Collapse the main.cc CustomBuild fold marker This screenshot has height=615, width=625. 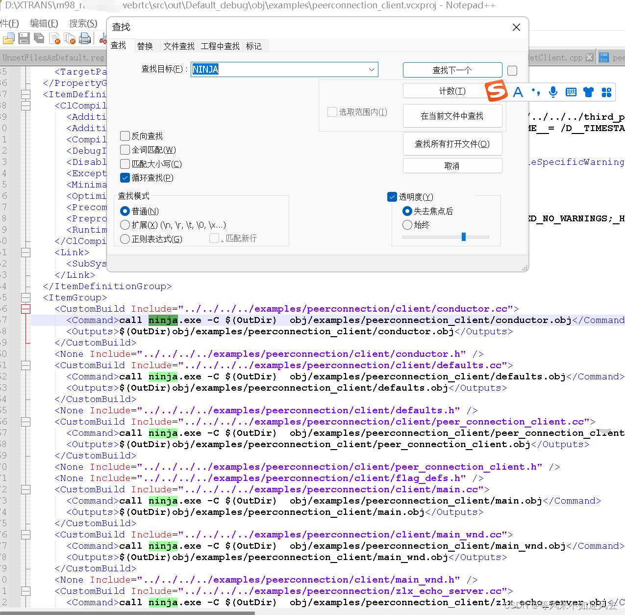26,489
